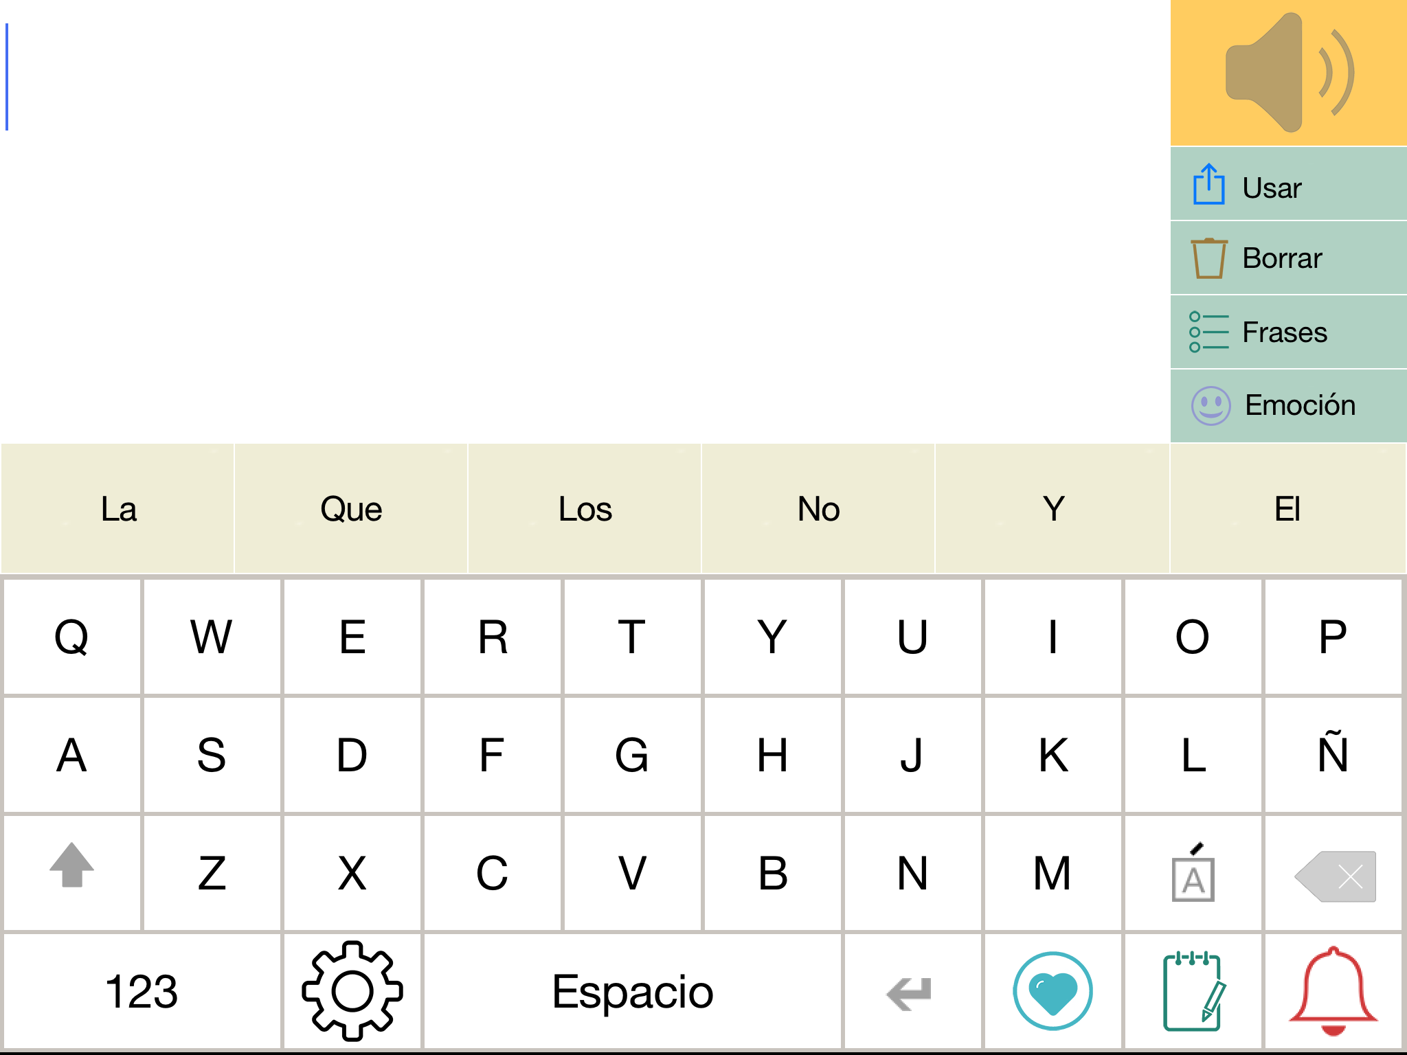The image size is (1407, 1055).
Task: Click inside the text entry area
Action: [584, 220]
